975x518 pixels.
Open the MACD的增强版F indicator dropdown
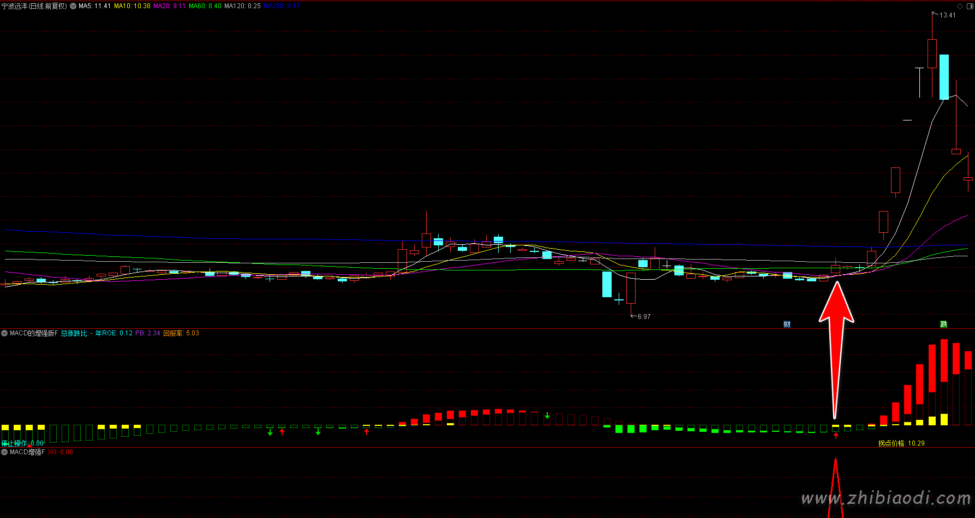tap(5, 333)
